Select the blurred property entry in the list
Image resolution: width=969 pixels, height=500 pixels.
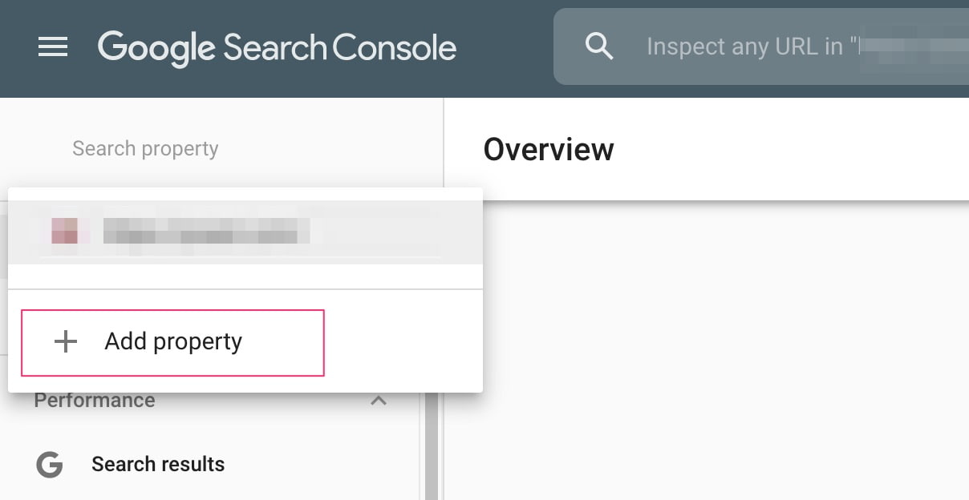pyautogui.click(x=245, y=232)
